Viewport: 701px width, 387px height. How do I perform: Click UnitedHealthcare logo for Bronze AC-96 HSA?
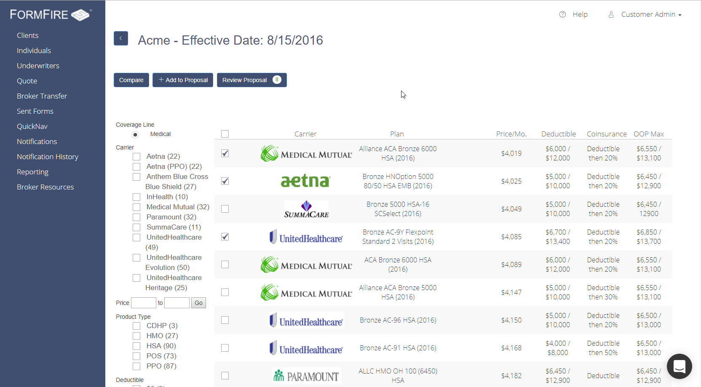[x=306, y=320]
